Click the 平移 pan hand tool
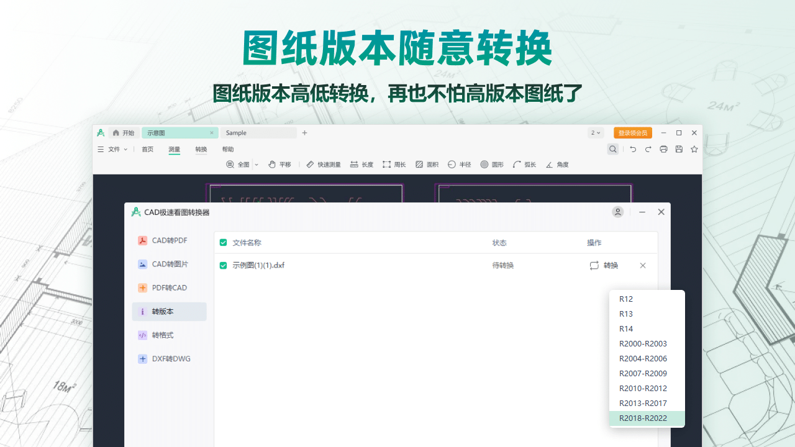Screen dimensions: 795x447 [279, 165]
